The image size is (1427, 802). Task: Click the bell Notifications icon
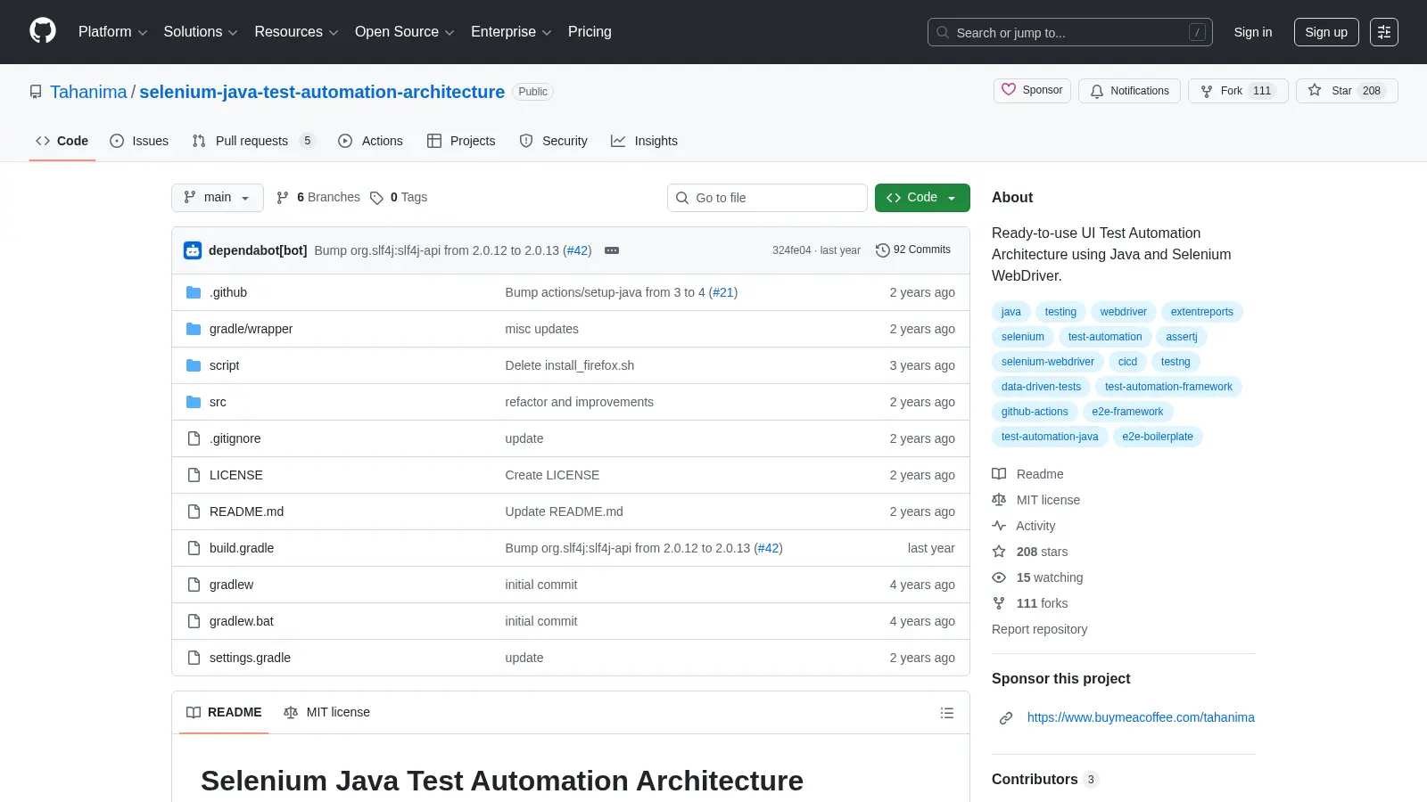point(1097,91)
